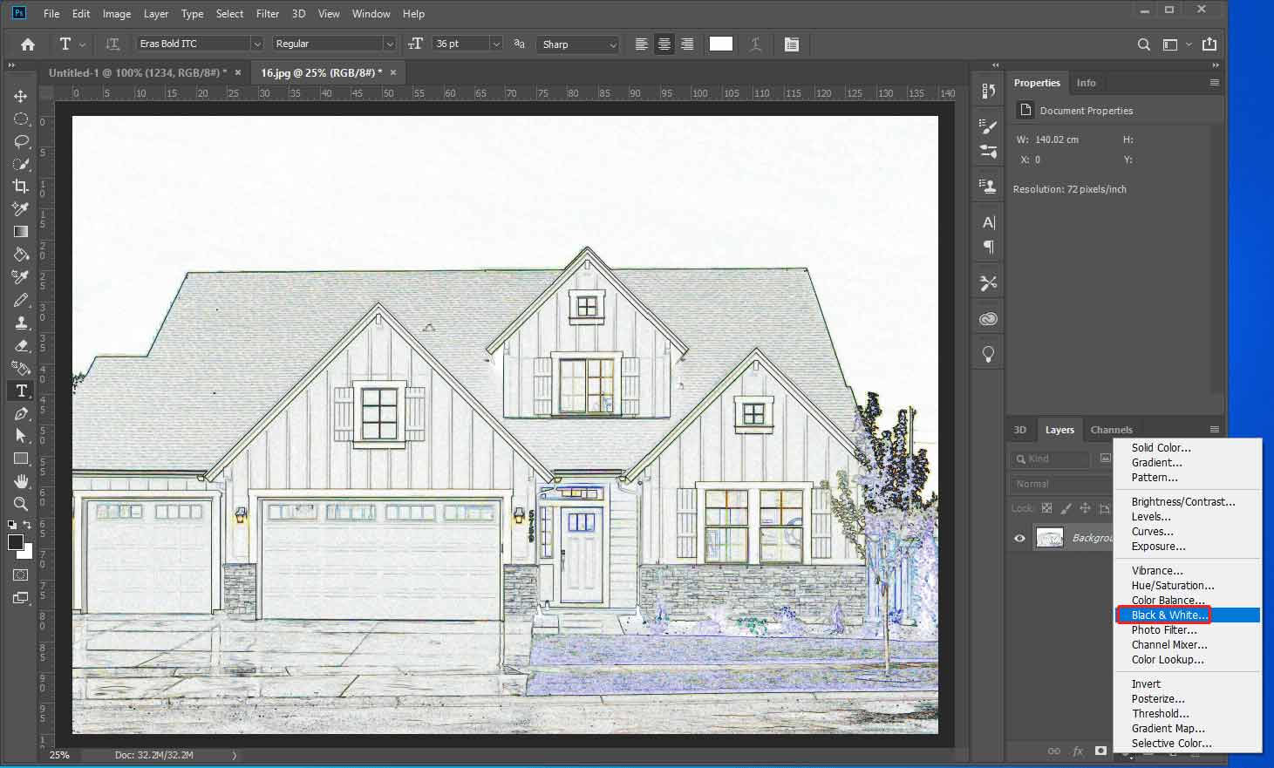1274x768 pixels.
Task: Click the white text color swatch in options bar
Action: pyautogui.click(x=720, y=43)
